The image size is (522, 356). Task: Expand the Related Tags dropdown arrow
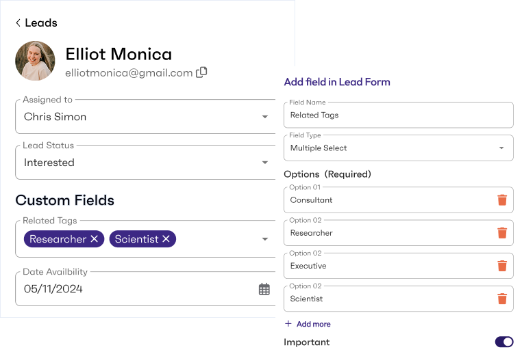pyautogui.click(x=265, y=239)
